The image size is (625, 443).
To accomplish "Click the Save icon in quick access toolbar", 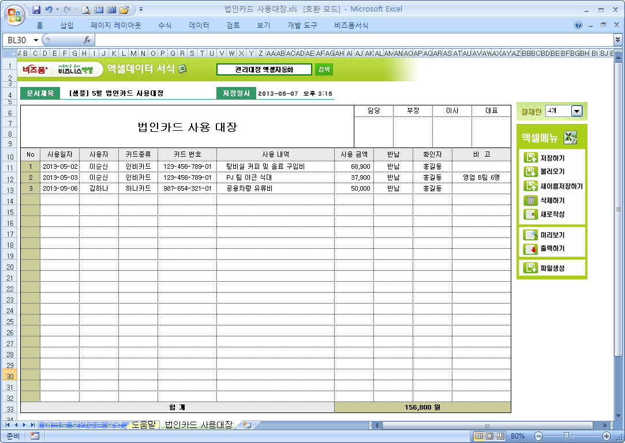I will click(36, 10).
